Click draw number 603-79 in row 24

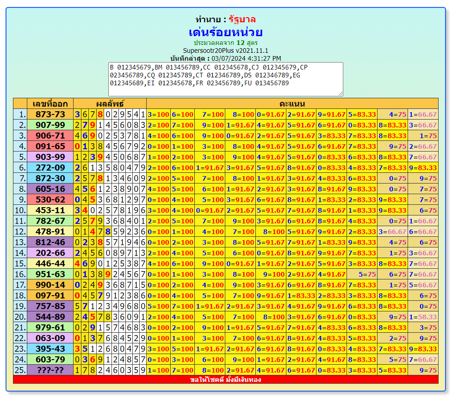point(50,360)
